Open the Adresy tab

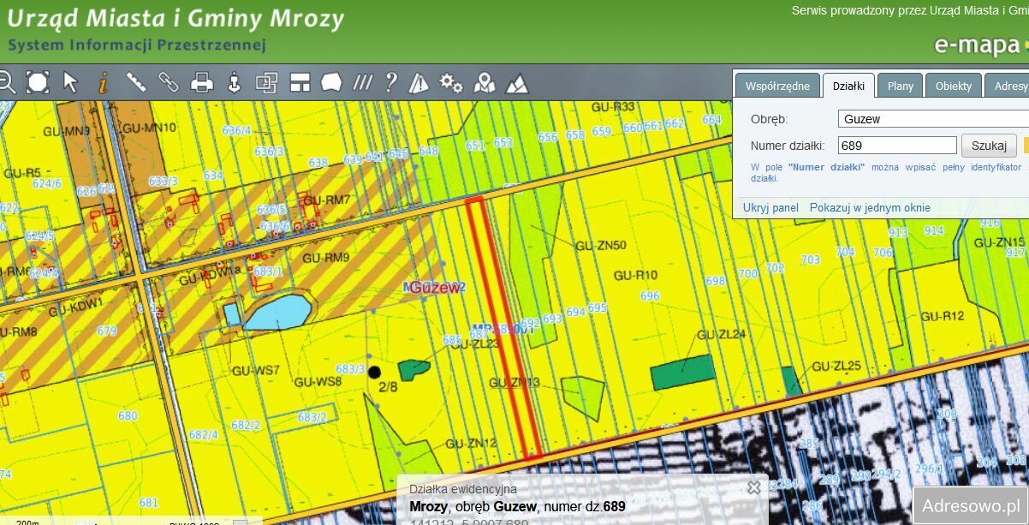[1008, 87]
